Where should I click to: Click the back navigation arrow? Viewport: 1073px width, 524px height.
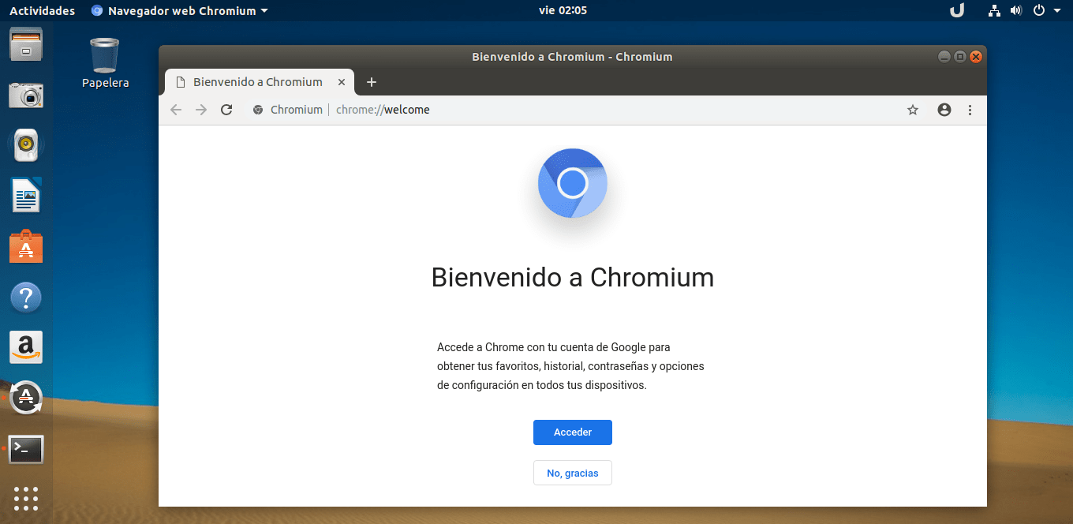point(176,110)
